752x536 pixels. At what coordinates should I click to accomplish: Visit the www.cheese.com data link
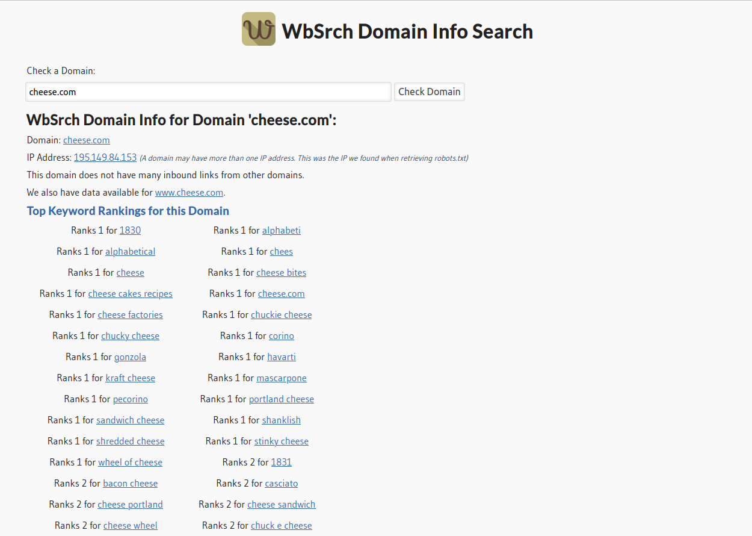coord(189,192)
